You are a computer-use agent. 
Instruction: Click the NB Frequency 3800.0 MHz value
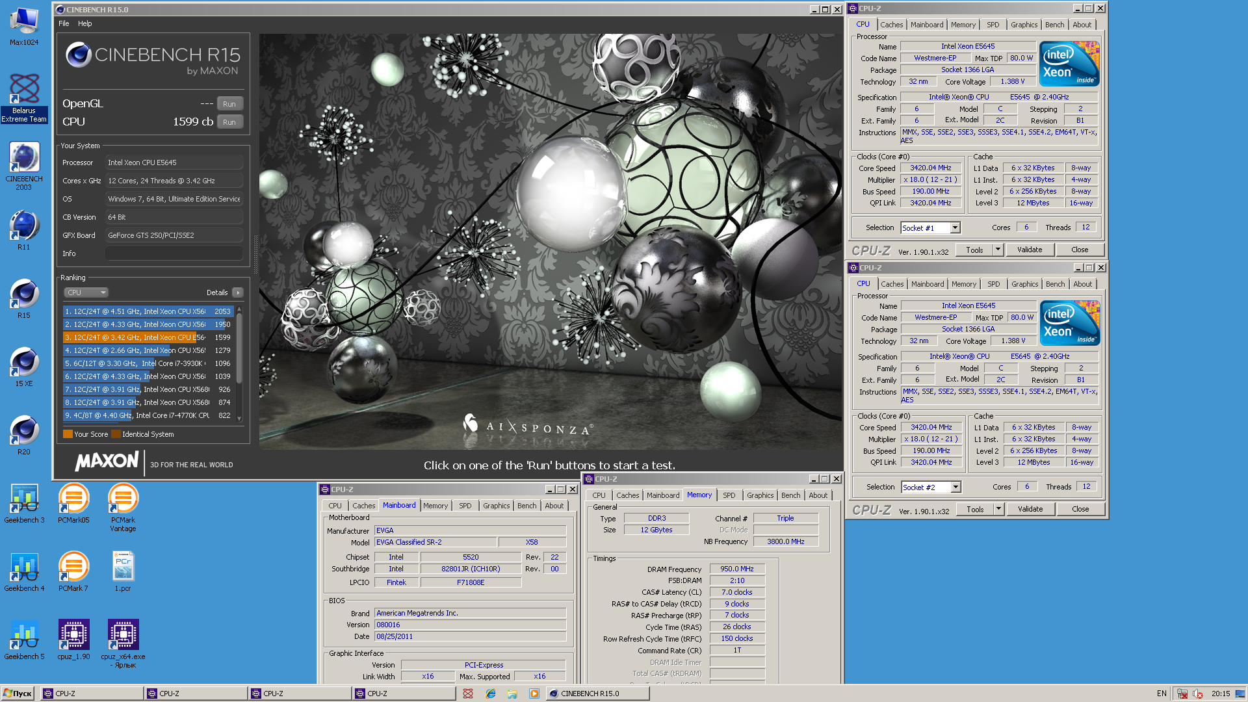coord(785,541)
